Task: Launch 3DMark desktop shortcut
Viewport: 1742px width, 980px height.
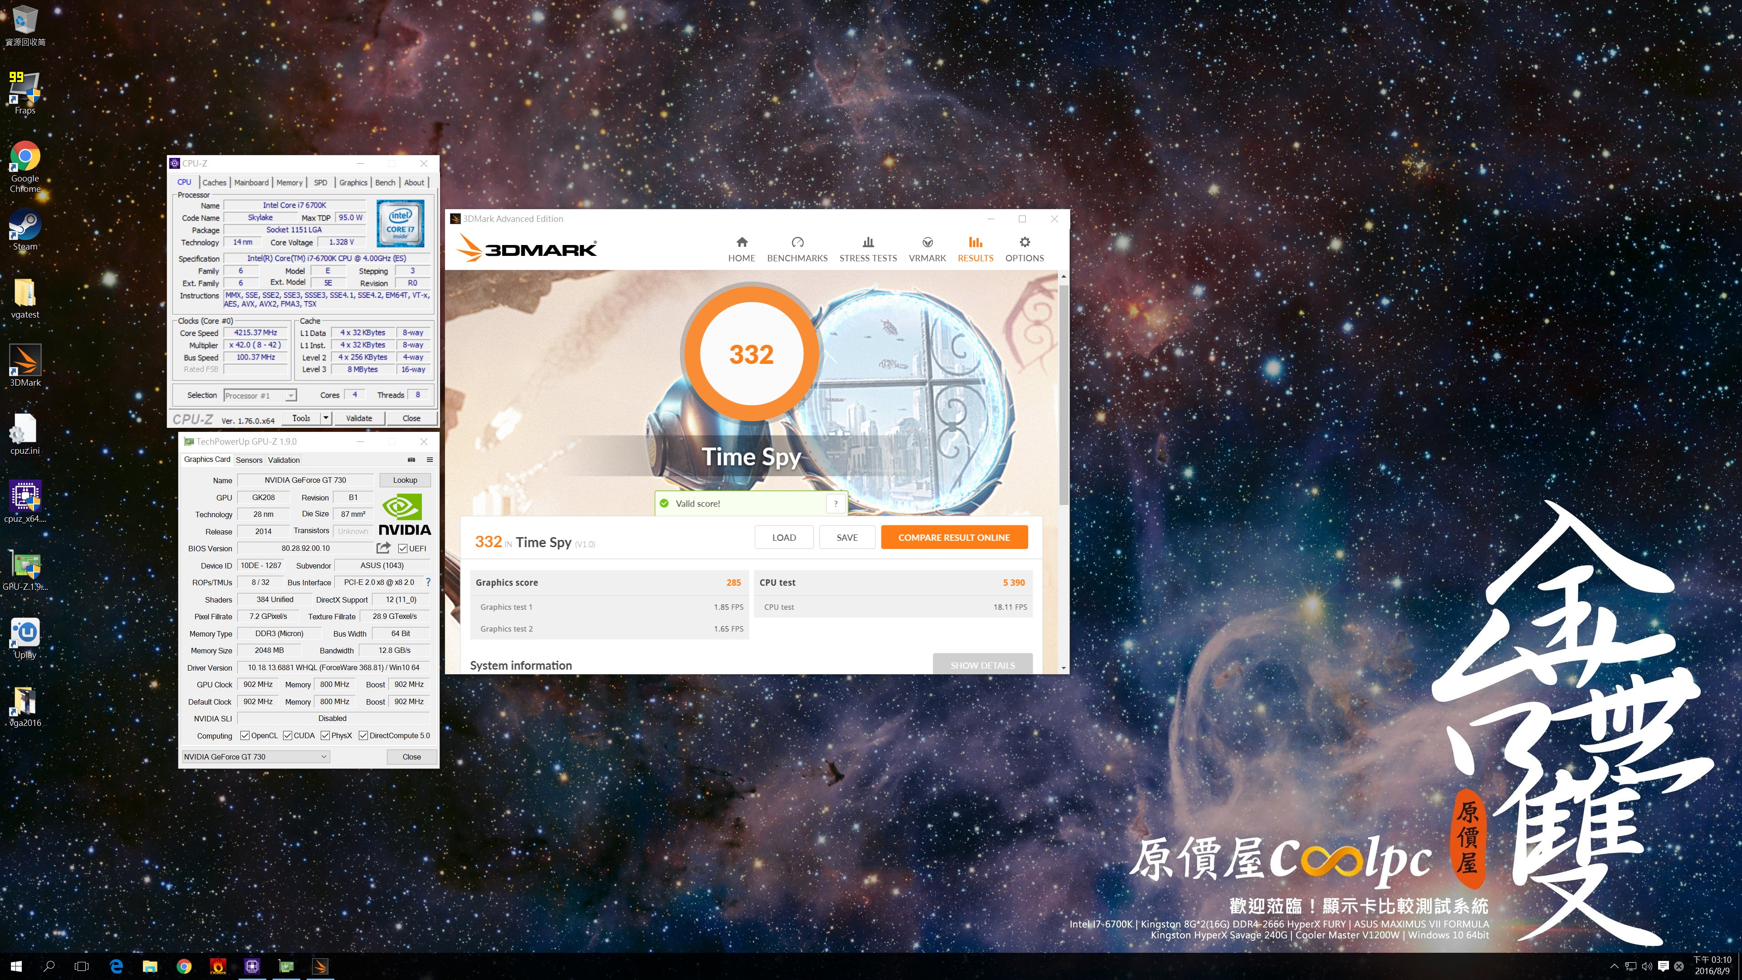Action: pos(25,366)
